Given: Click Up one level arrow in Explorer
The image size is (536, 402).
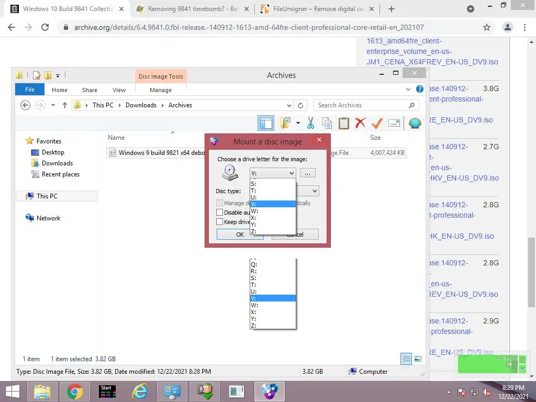Looking at the screenshot, I should coord(64,105).
